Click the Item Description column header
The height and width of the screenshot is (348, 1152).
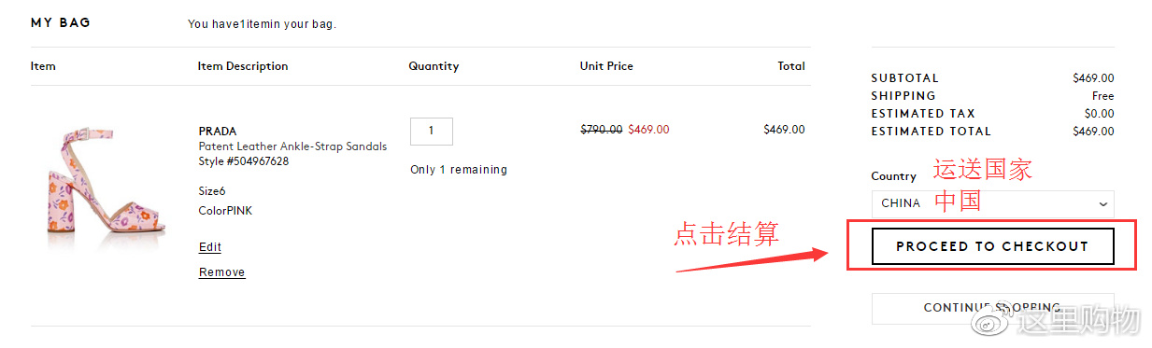click(243, 66)
